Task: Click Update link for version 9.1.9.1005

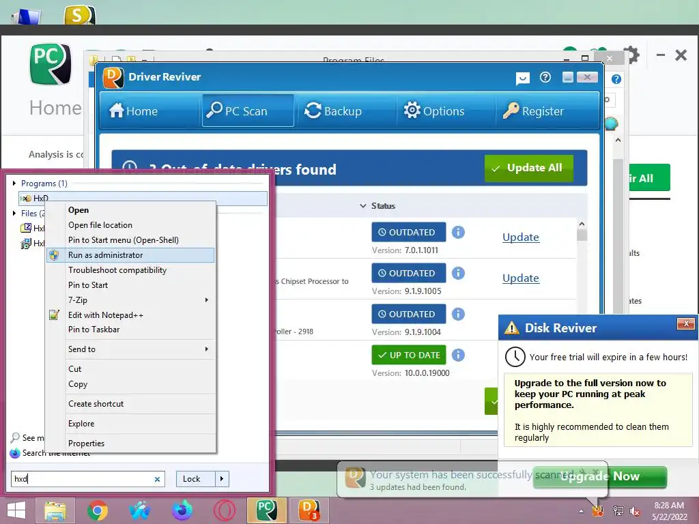Action: 521,278
